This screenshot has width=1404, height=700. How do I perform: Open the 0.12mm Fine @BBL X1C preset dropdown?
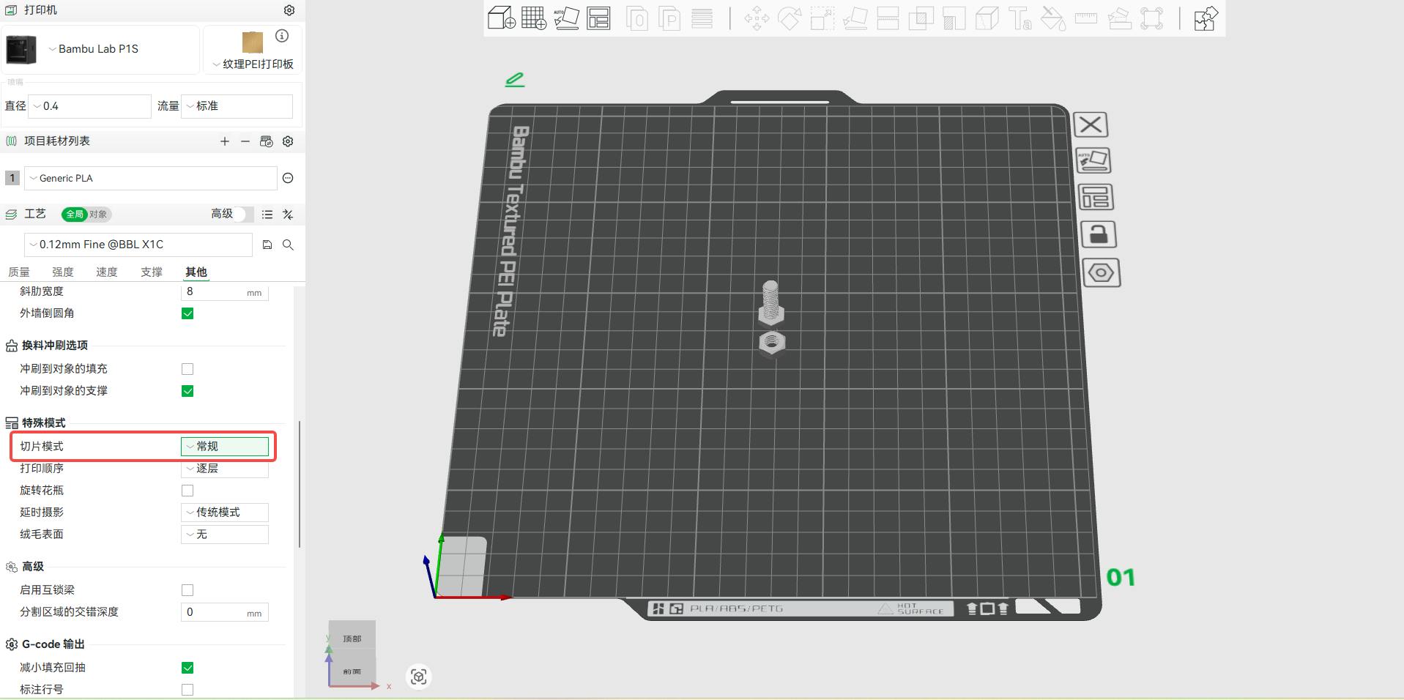[x=138, y=245]
